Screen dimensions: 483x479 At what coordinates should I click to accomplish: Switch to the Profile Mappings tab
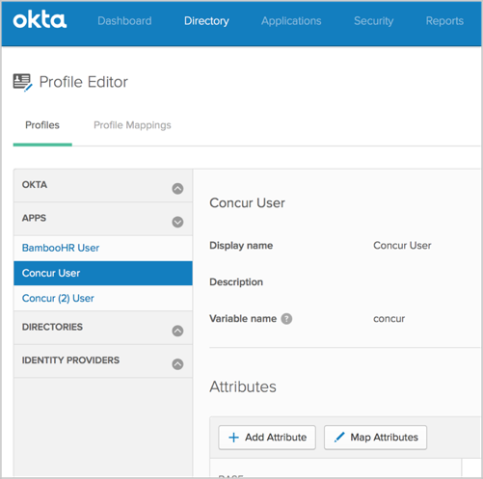(x=132, y=125)
